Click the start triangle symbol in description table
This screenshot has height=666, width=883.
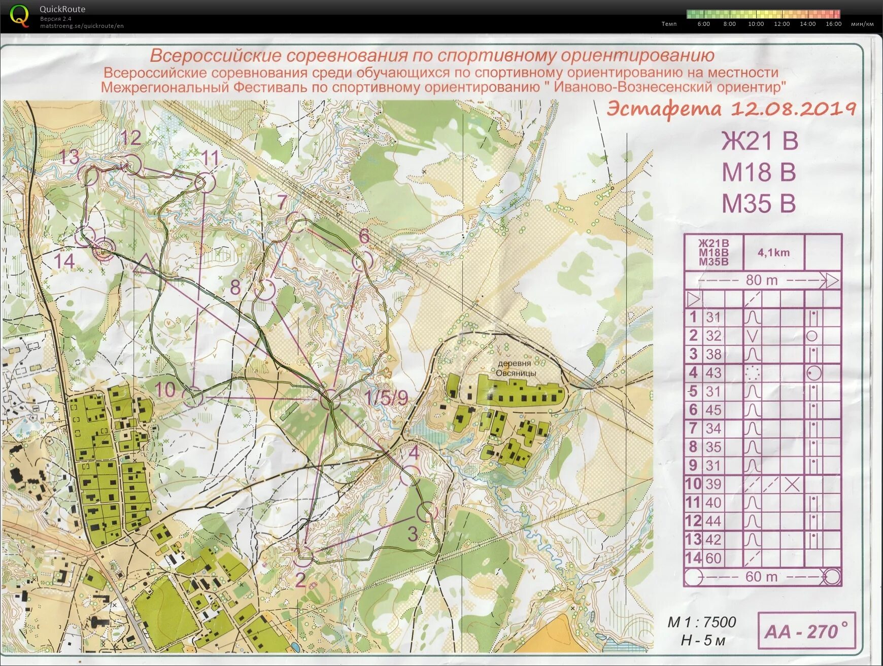point(693,299)
